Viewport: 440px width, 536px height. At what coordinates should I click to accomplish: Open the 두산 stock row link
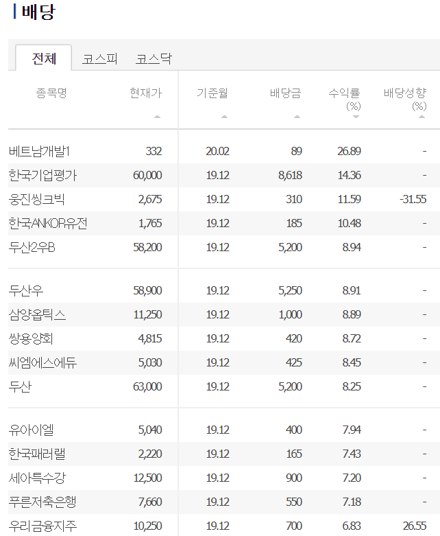20,386
